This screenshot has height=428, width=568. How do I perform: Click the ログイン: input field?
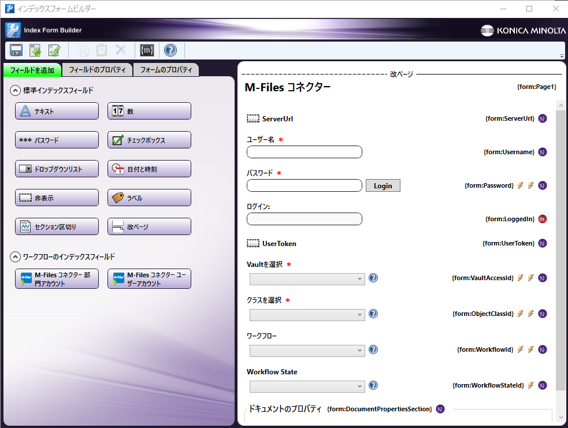pyautogui.click(x=305, y=219)
